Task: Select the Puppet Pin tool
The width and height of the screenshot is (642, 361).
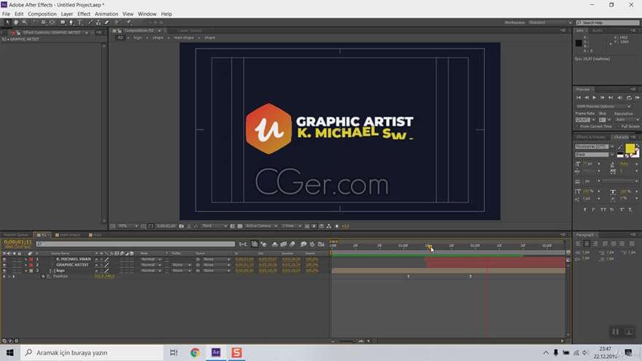Action: [x=128, y=23]
